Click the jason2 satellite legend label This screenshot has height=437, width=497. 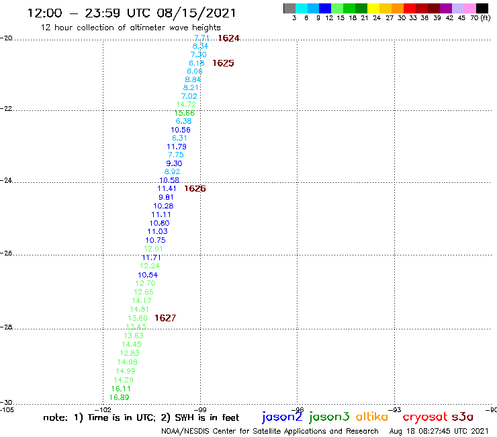pyautogui.click(x=282, y=417)
